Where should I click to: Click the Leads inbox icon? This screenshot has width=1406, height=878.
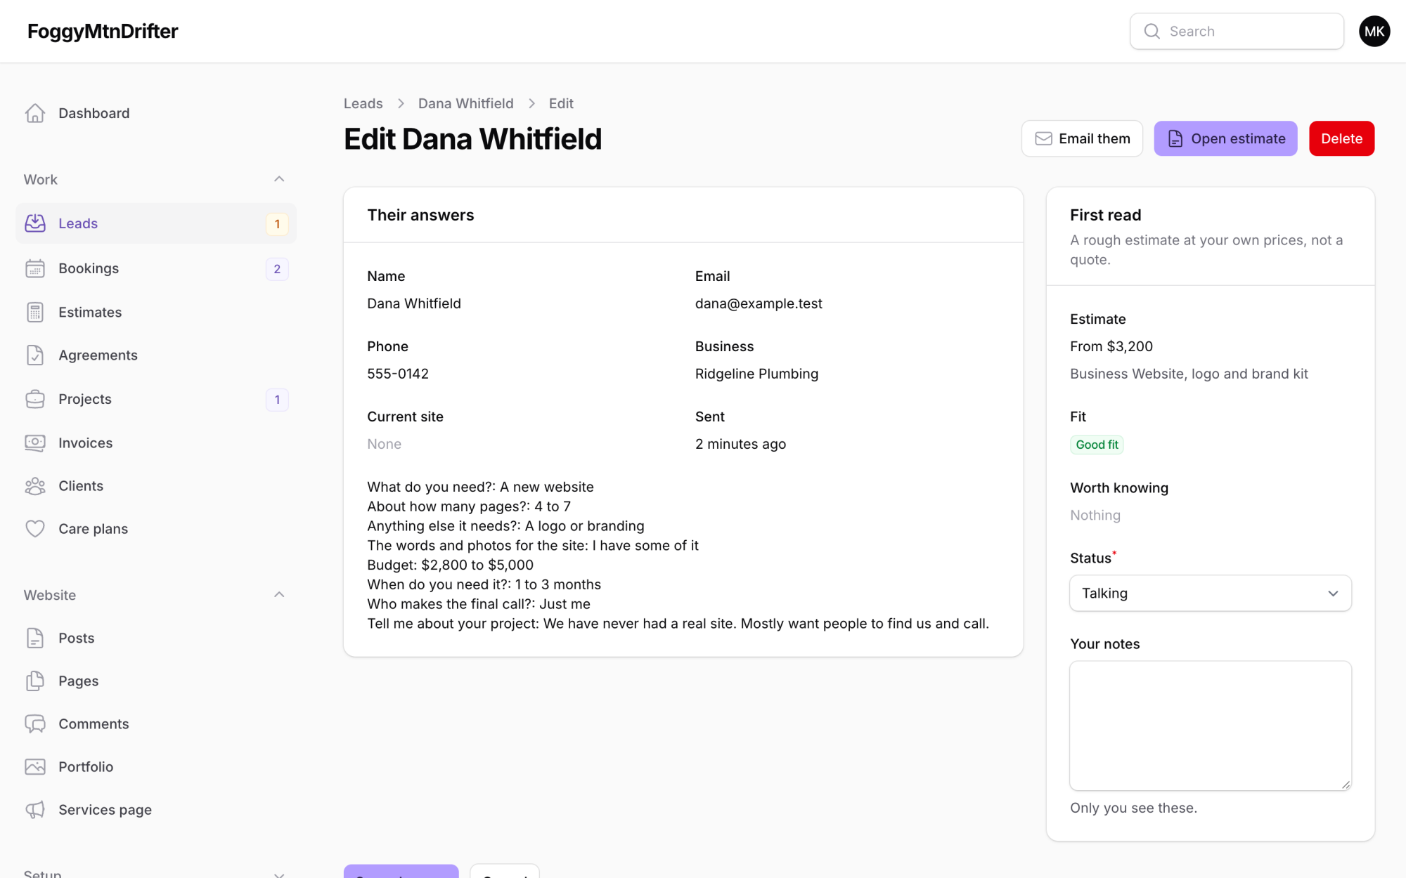35,223
